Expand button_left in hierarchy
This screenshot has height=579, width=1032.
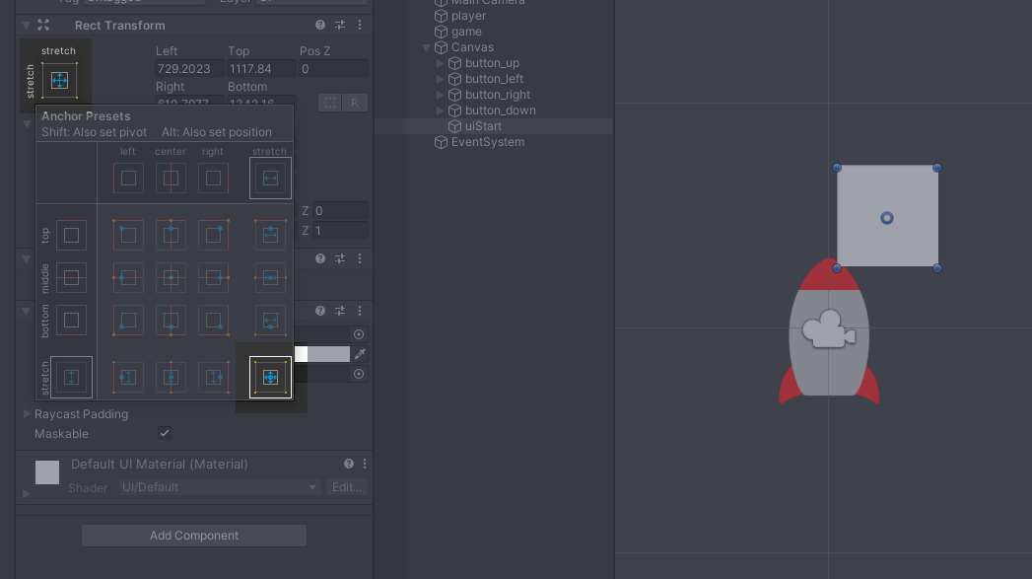click(441, 79)
